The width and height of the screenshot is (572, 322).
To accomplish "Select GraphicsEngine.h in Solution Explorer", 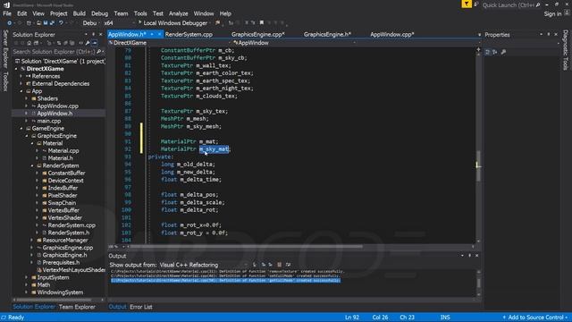I will [x=64, y=255].
